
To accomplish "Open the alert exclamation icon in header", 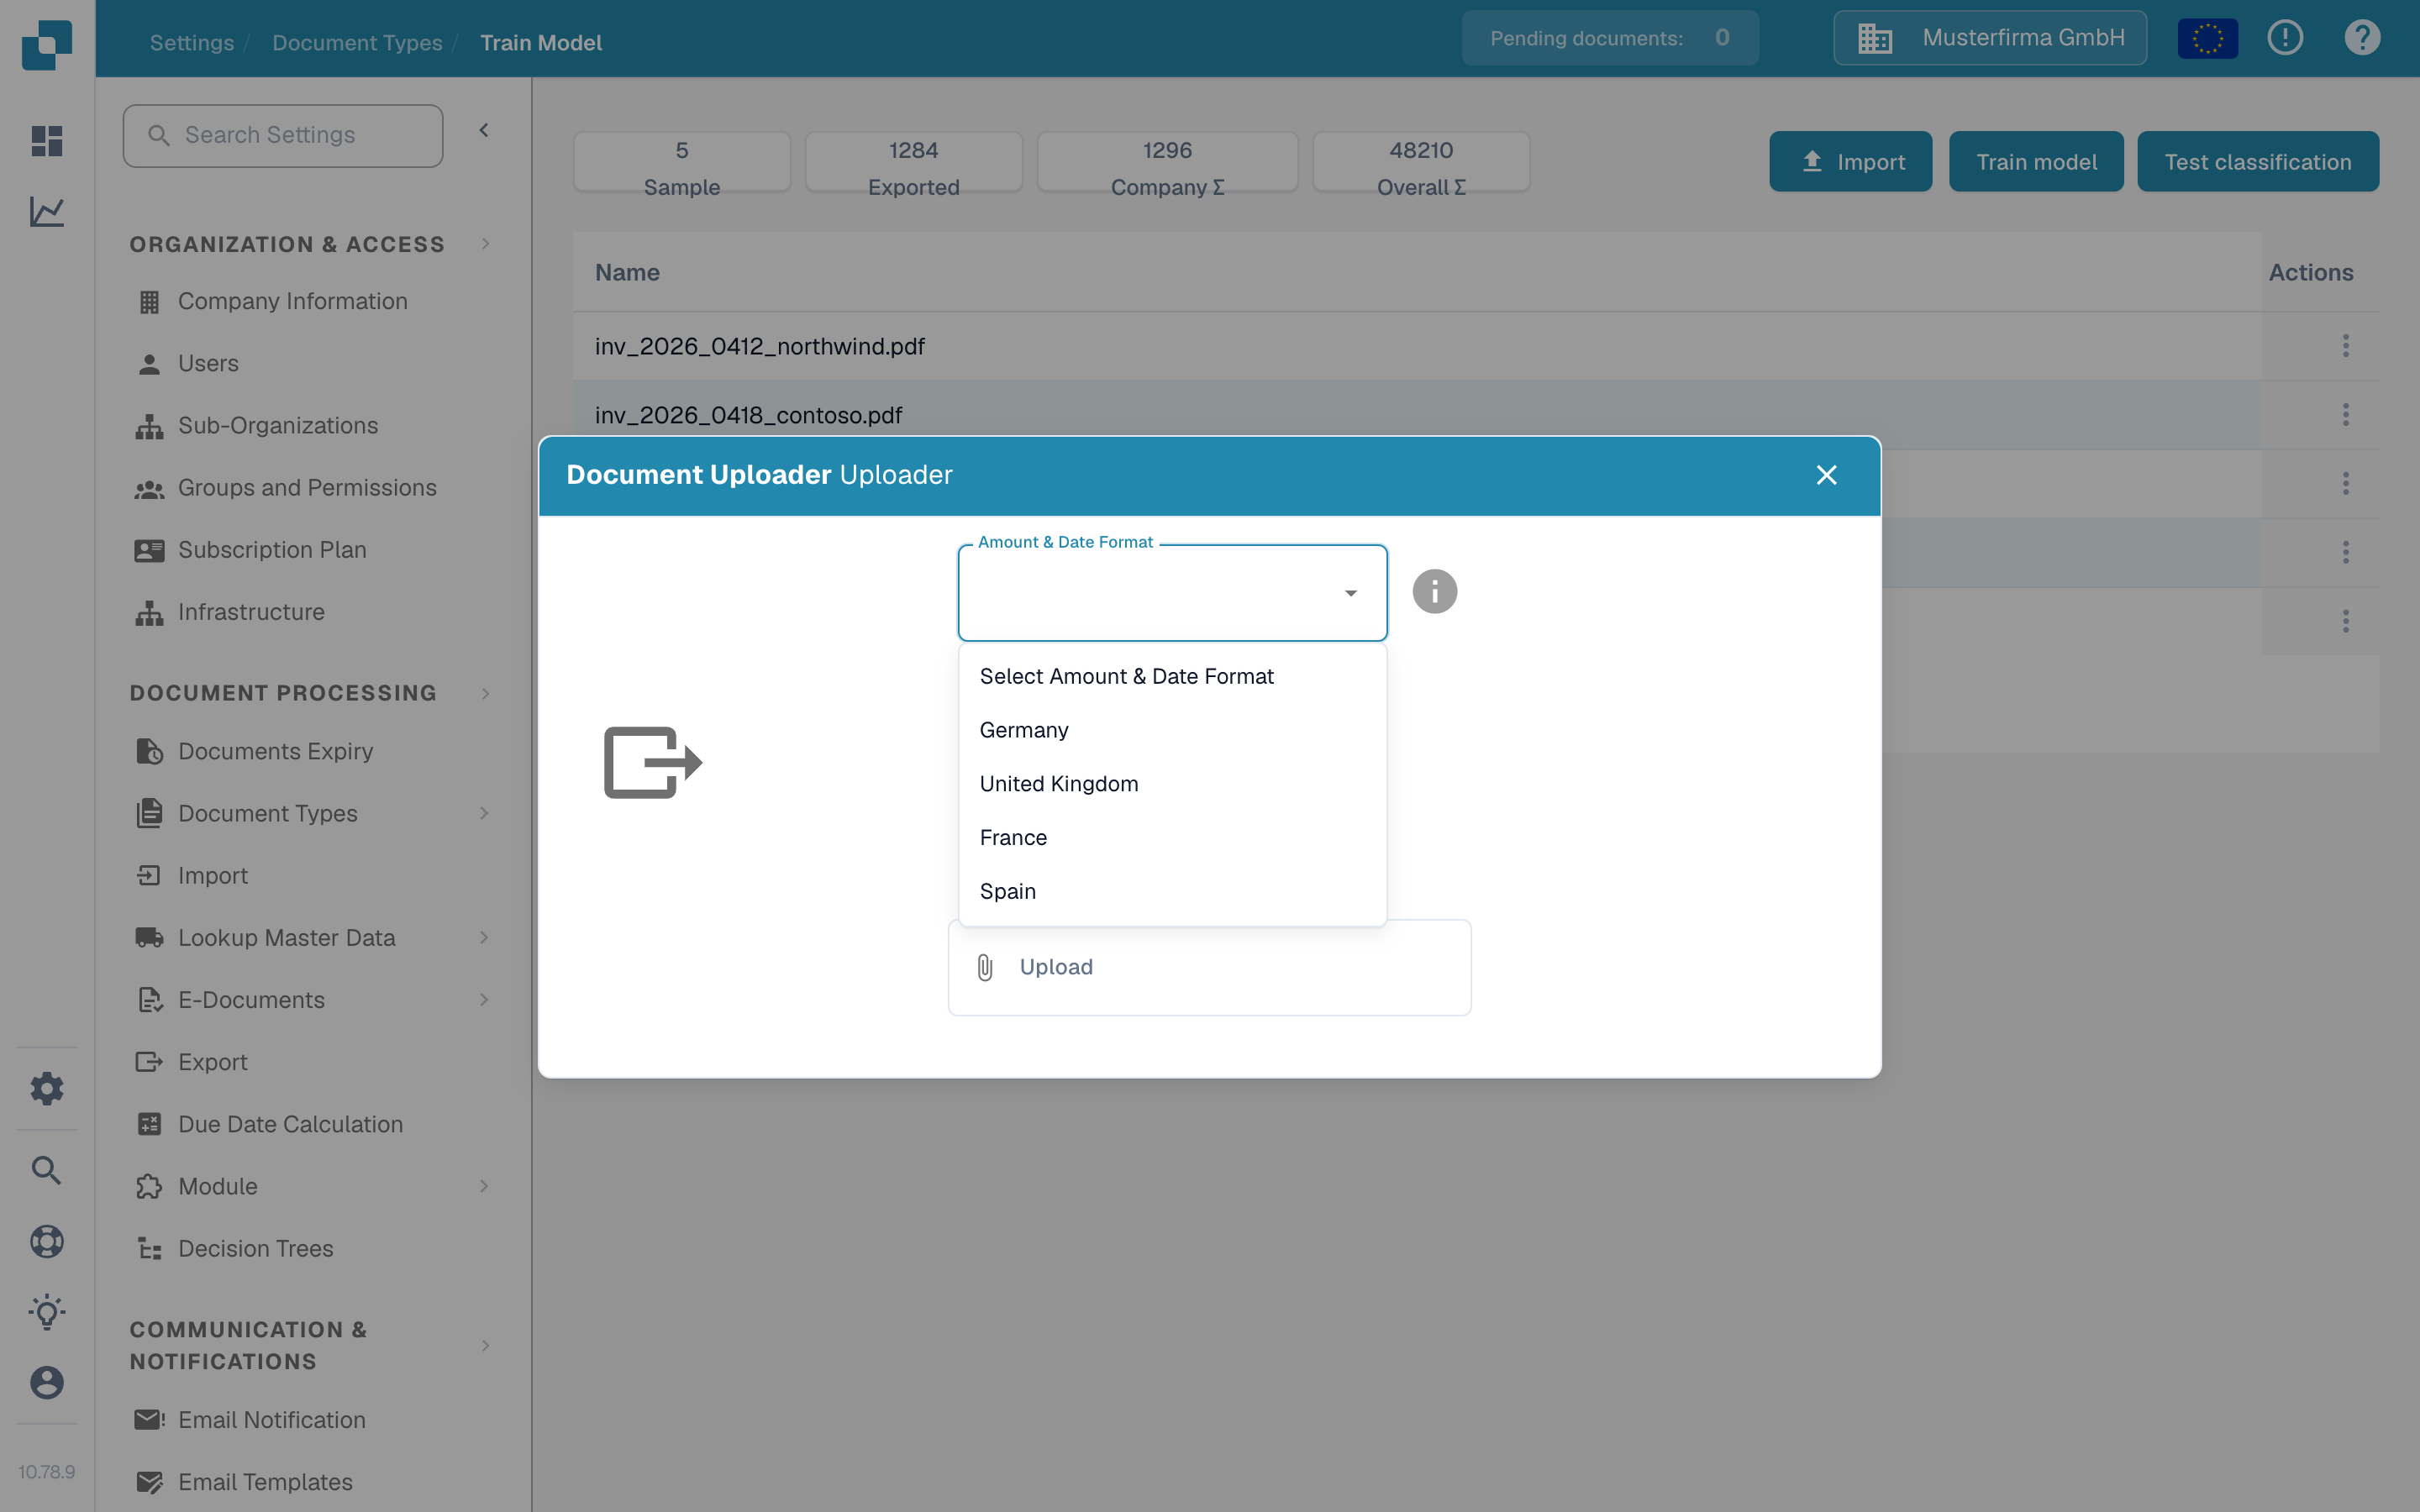I will (x=2285, y=38).
